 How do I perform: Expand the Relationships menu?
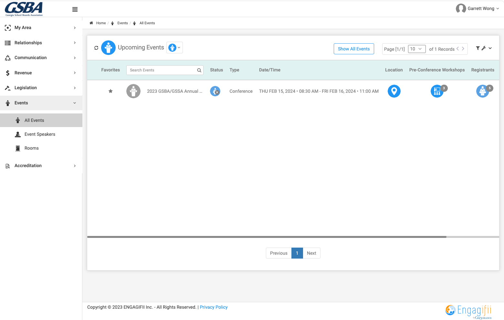point(41,43)
